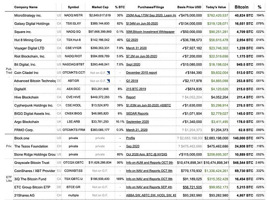Open Advanced Bitcoin Technologies' Q1 2018 link
The image size is (267, 200).
click(132, 81)
